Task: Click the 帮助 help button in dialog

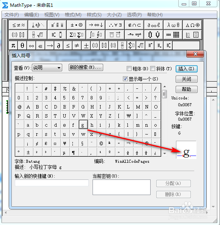Action: click(187, 90)
